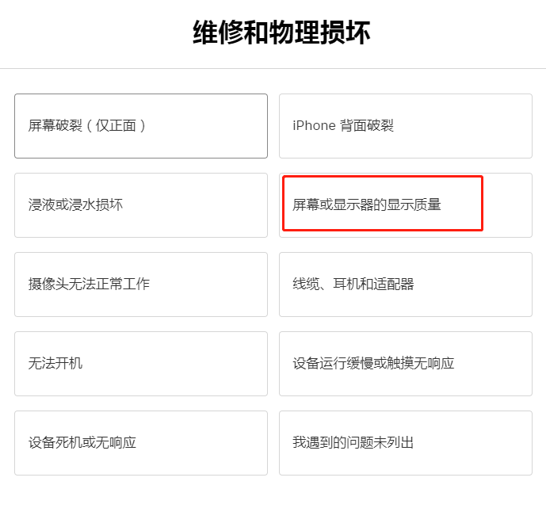
Task: Open 我遇到的问题未列出 option
Action: point(406,443)
